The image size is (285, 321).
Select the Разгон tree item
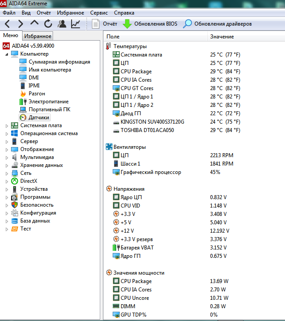click(x=37, y=94)
